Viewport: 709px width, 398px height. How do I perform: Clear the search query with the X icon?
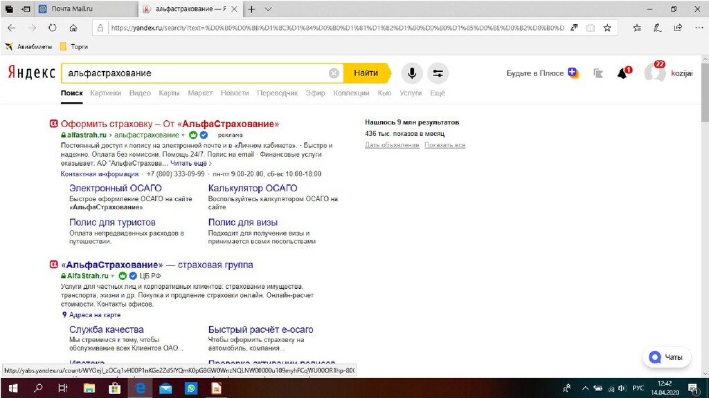pyautogui.click(x=334, y=73)
